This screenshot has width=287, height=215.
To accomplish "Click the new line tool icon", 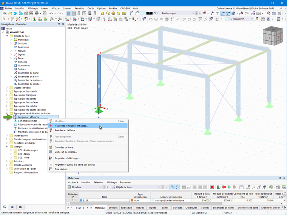I will click(12, 19).
